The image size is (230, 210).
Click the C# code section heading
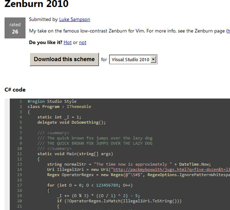(x=15, y=90)
